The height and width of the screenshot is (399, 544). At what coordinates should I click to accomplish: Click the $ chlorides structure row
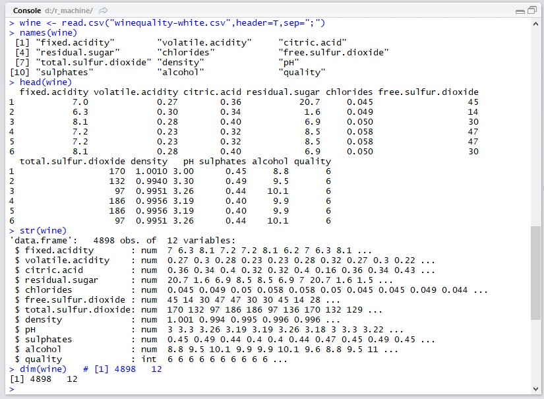[251, 290]
